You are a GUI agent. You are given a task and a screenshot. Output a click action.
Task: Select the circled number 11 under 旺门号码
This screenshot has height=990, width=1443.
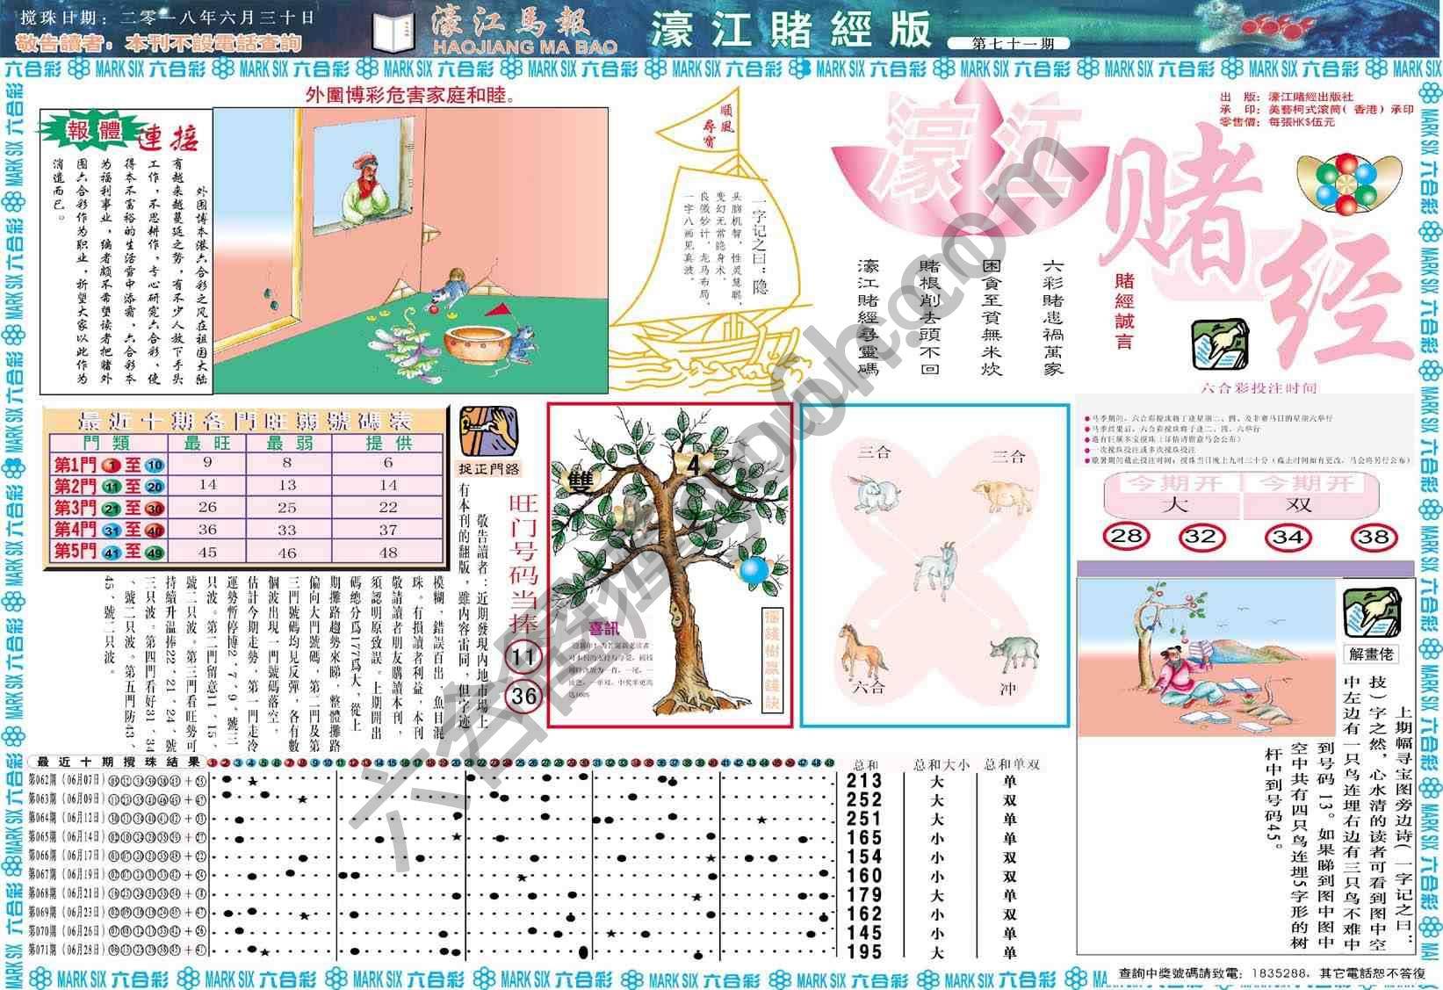523,656
